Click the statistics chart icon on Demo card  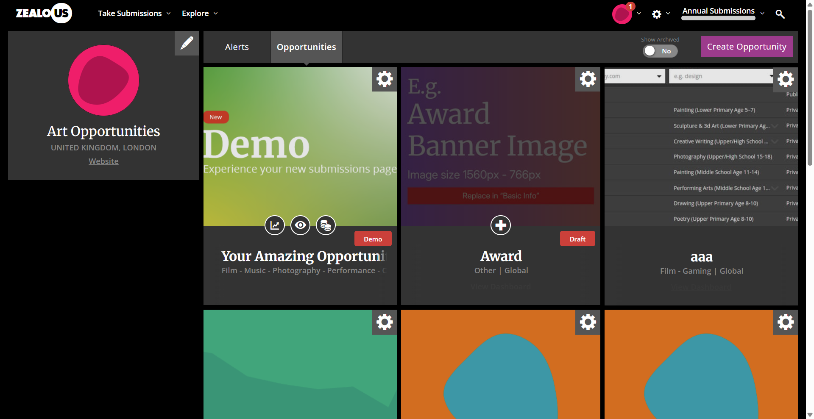point(275,225)
